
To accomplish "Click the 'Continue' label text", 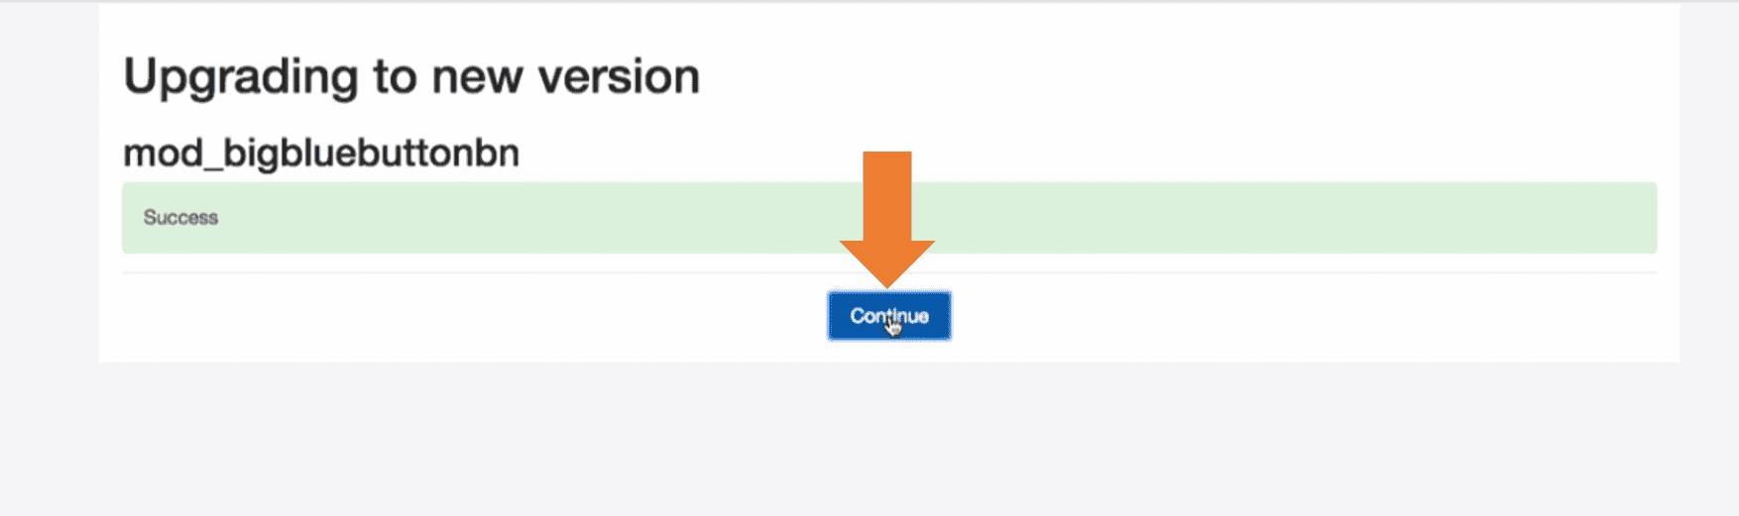I will tap(889, 316).
